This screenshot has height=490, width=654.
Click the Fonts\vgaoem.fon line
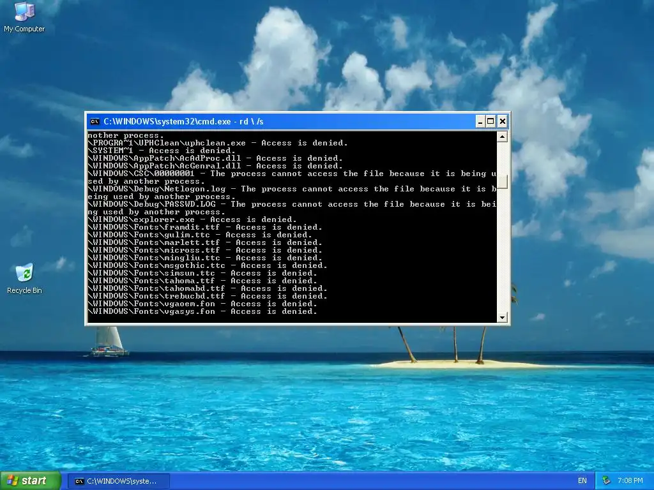(202, 304)
